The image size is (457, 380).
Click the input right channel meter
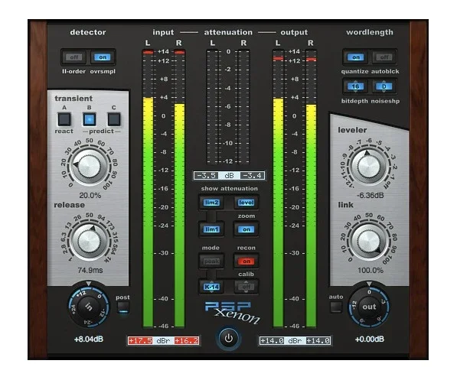point(179,189)
